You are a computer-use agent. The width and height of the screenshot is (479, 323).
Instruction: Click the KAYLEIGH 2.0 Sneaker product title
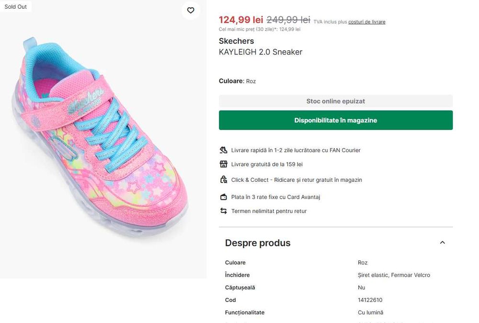tap(261, 52)
